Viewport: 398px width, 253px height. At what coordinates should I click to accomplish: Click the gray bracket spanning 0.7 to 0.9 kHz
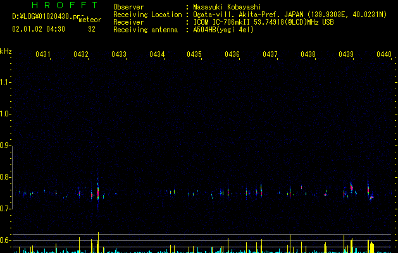tap(13, 178)
